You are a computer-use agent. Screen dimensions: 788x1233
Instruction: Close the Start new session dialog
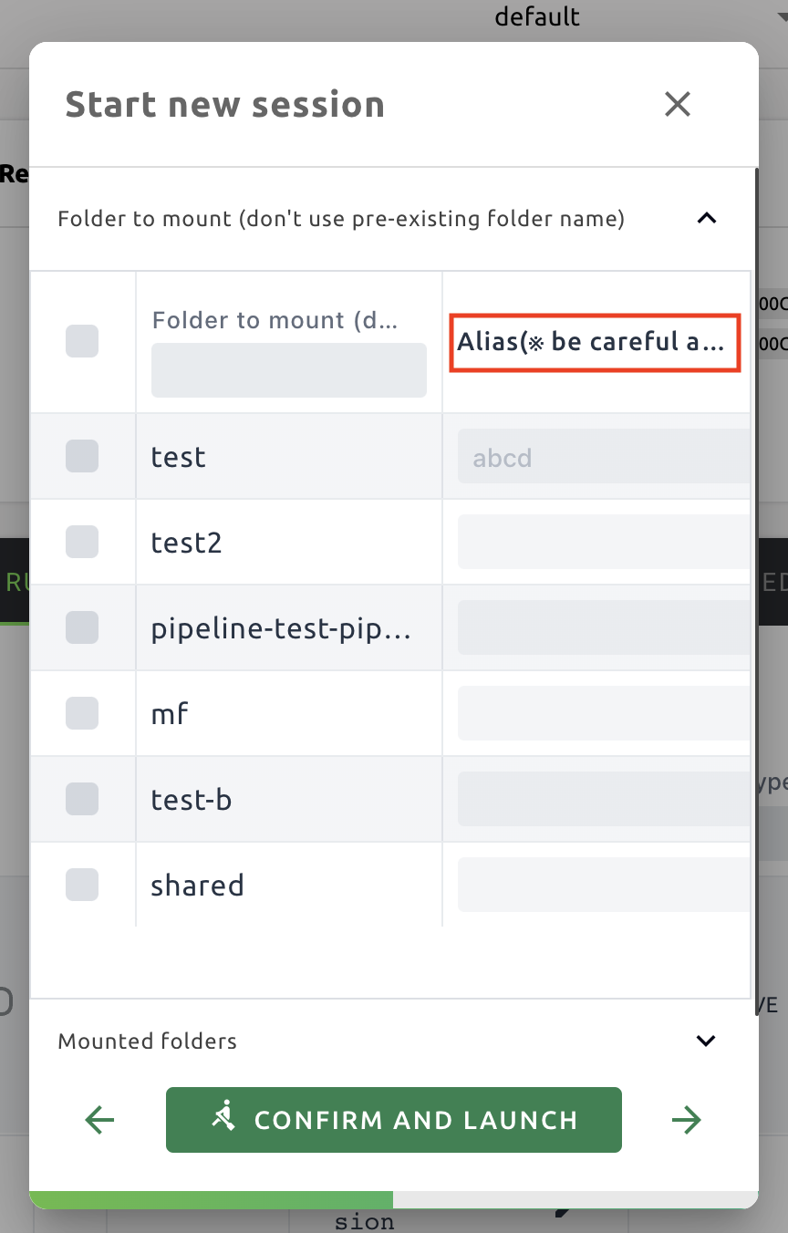pos(678,104)
